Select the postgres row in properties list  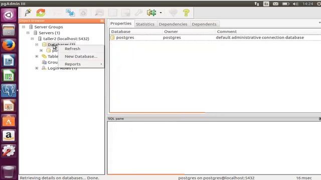(x=215, y=37)
